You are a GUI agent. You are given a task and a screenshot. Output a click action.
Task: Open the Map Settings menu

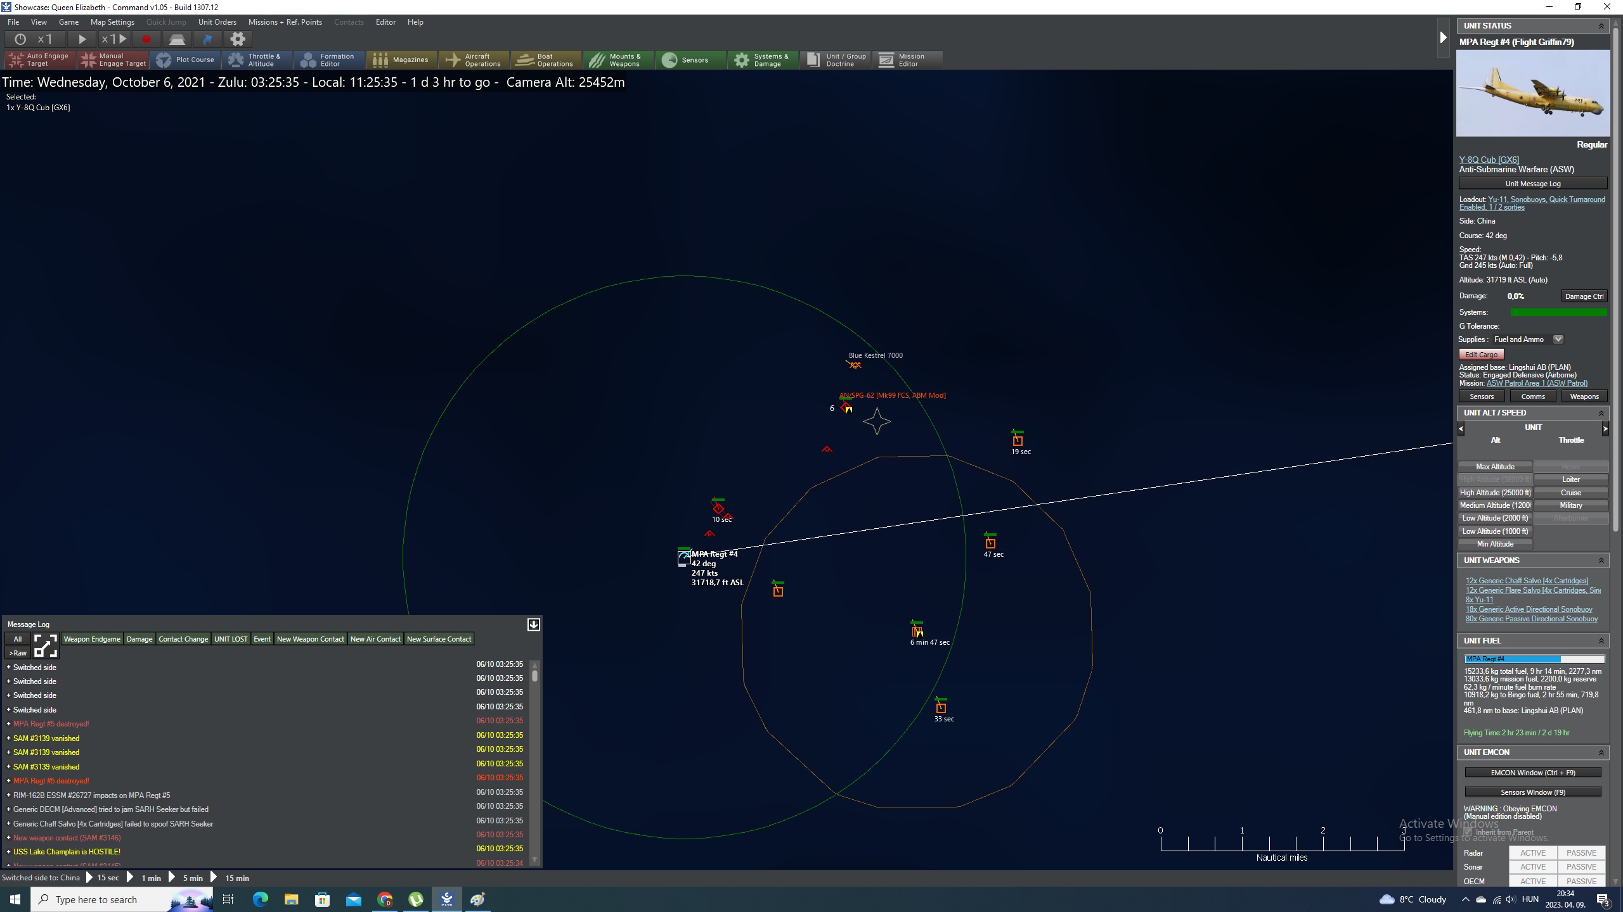112,22
